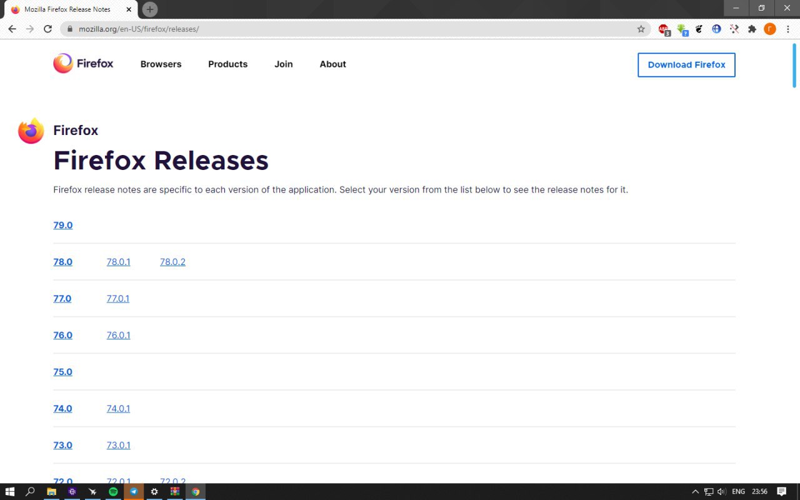Click the 23:56 taskbar clock
Viewport: 800px width, 500px height.
tap(759, 492)
